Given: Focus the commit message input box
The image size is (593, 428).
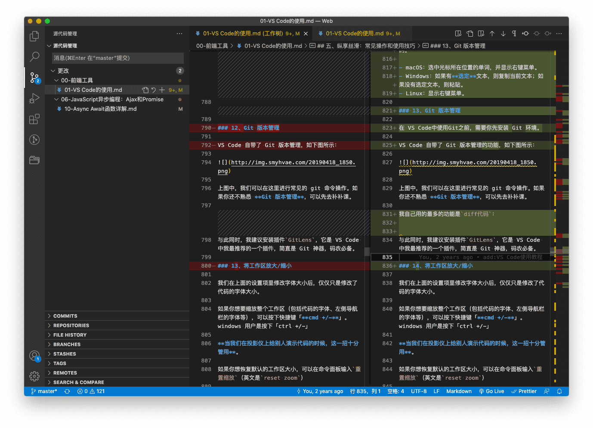Looking at the screenshot, I should (x=118, y=58).
